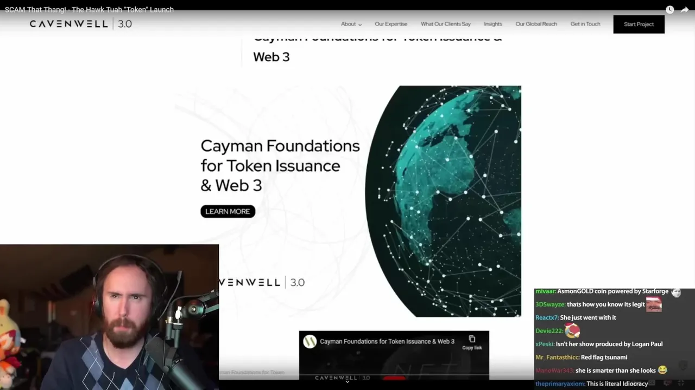Click chat username Reactx7

point(547,317)
